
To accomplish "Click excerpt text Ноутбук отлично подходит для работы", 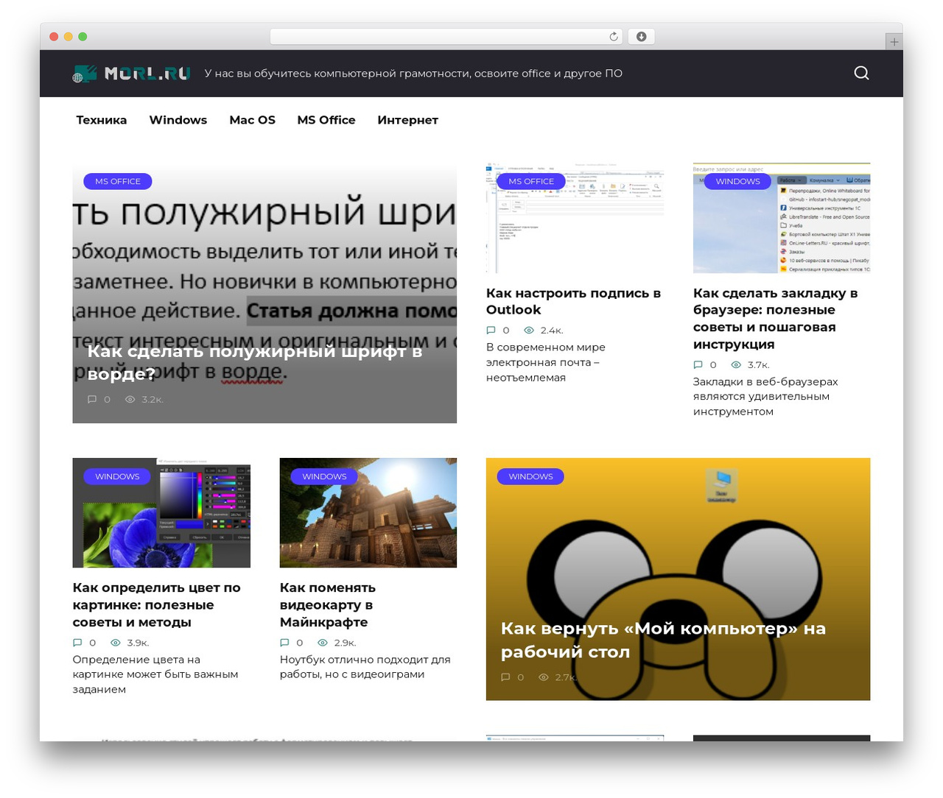I will pyautogui.click(x=365, y=667).
